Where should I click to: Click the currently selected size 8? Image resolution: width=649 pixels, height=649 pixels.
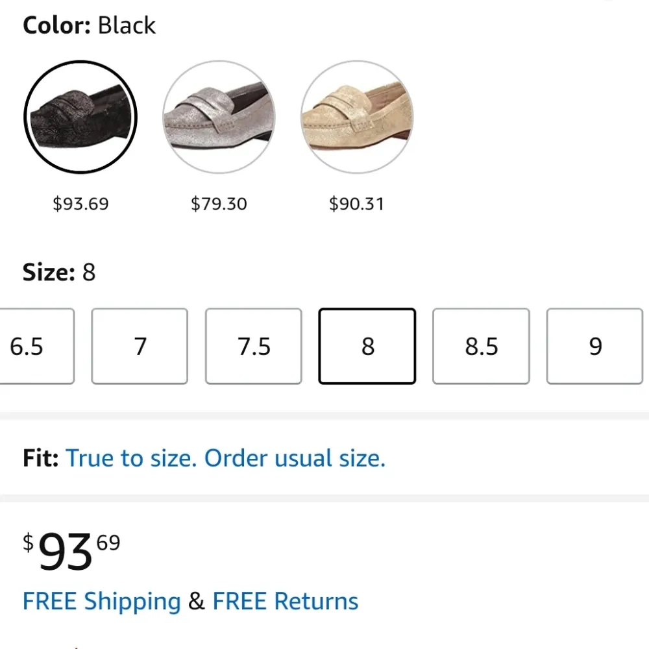(367, 346)
